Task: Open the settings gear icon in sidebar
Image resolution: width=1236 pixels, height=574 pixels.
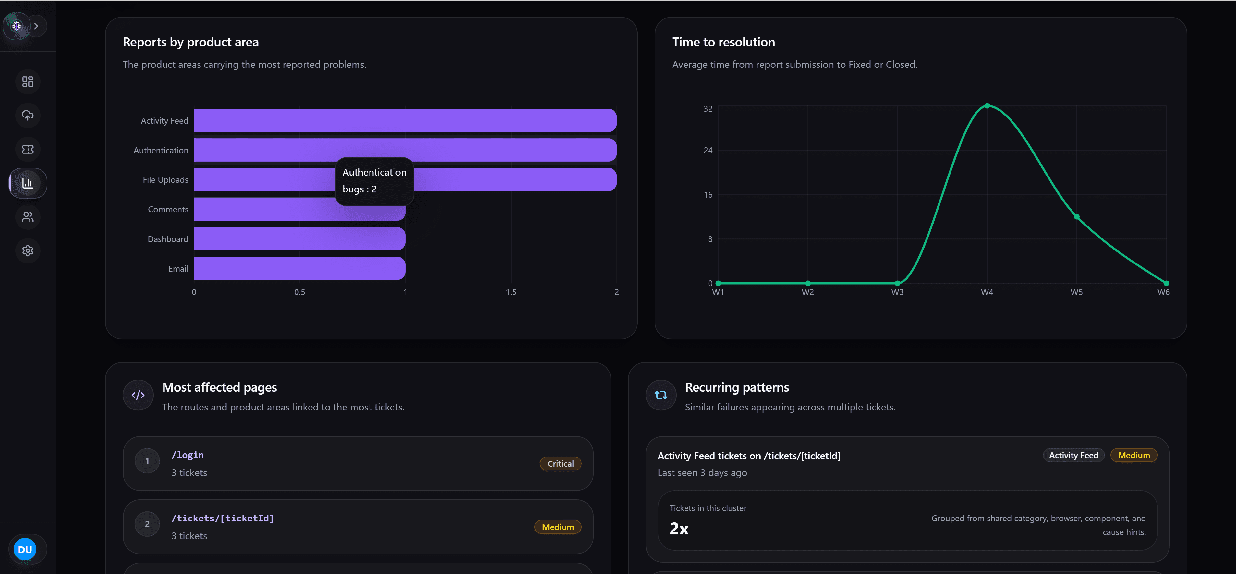Action: [x=28, y=250]
